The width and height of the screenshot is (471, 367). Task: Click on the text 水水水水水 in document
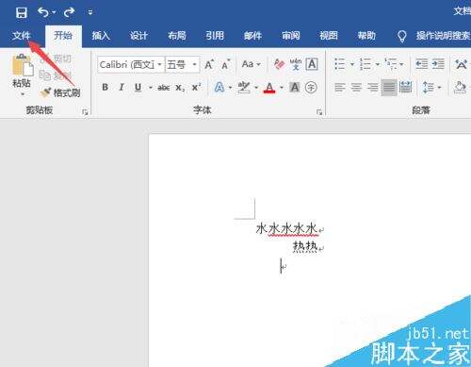click(286, 228)
